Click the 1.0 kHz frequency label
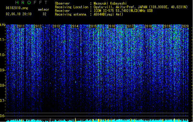 point(2,55)
